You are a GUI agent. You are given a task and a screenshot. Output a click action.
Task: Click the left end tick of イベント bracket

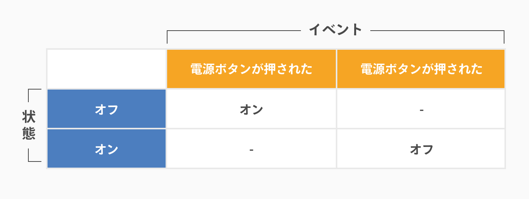point(167,37)
